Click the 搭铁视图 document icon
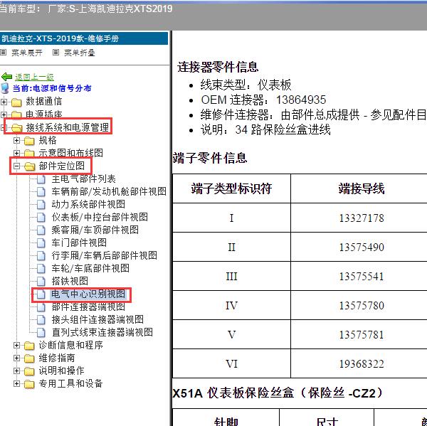 pos(41,281)
